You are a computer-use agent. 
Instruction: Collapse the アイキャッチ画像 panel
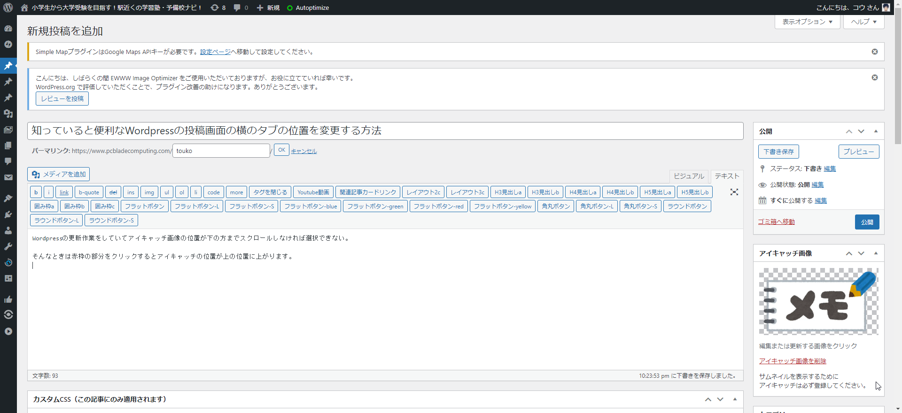point(876,253)
